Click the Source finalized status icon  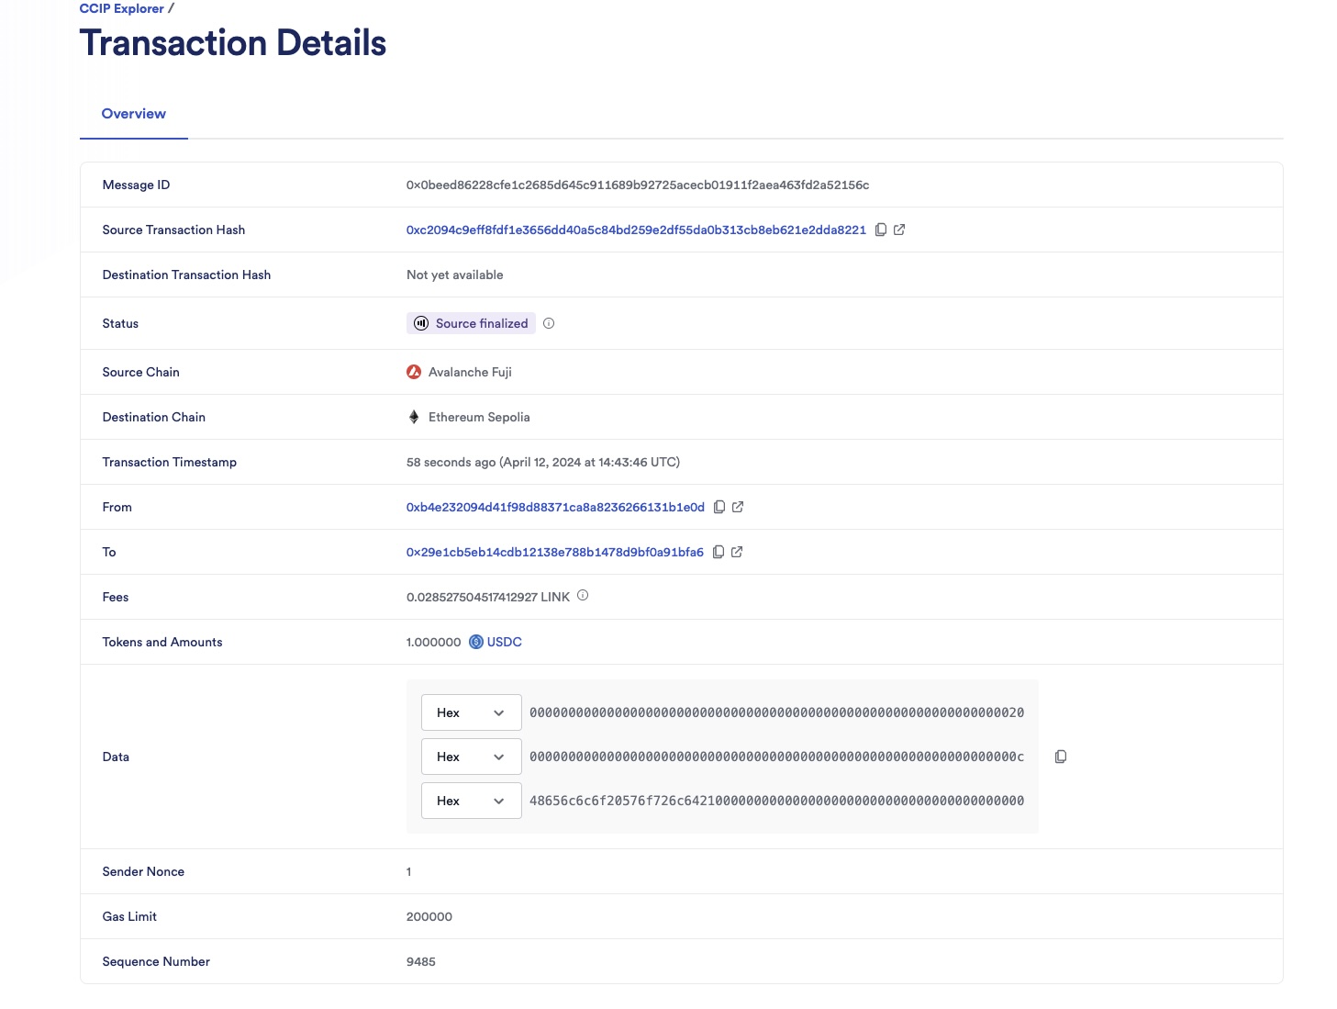point(421,323)
